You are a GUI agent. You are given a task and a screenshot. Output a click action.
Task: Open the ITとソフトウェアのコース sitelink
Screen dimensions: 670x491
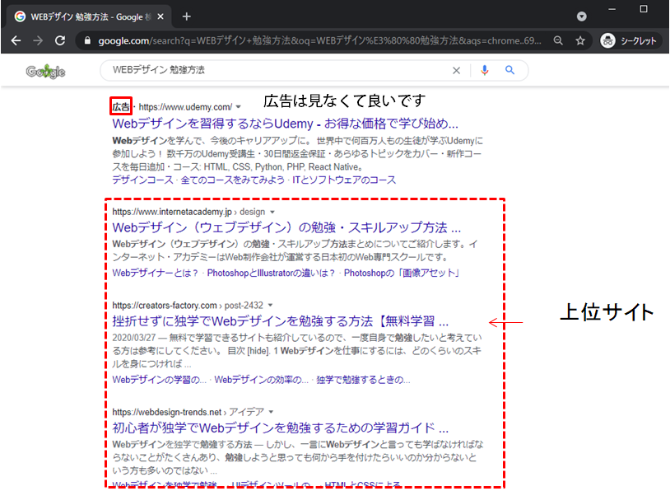point(344,180)
